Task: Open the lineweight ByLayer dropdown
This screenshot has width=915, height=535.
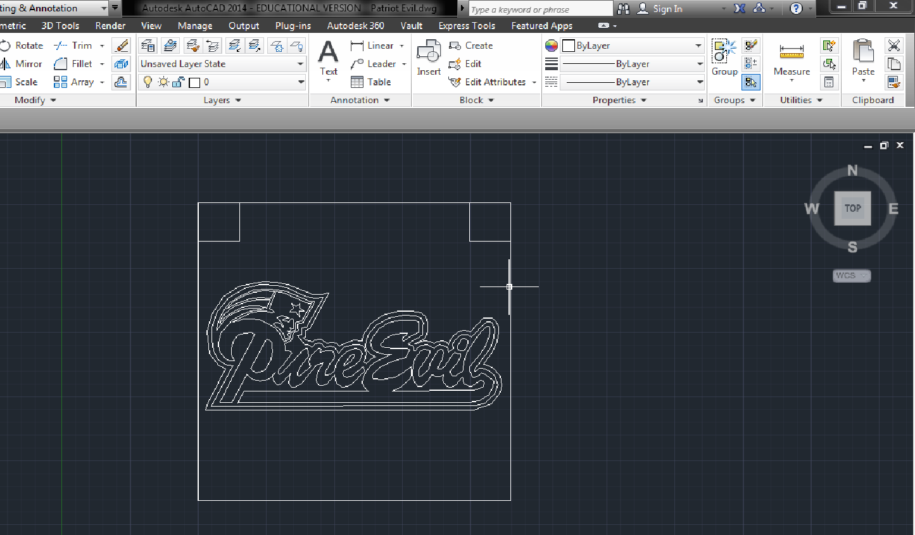Action: [632, 64]
